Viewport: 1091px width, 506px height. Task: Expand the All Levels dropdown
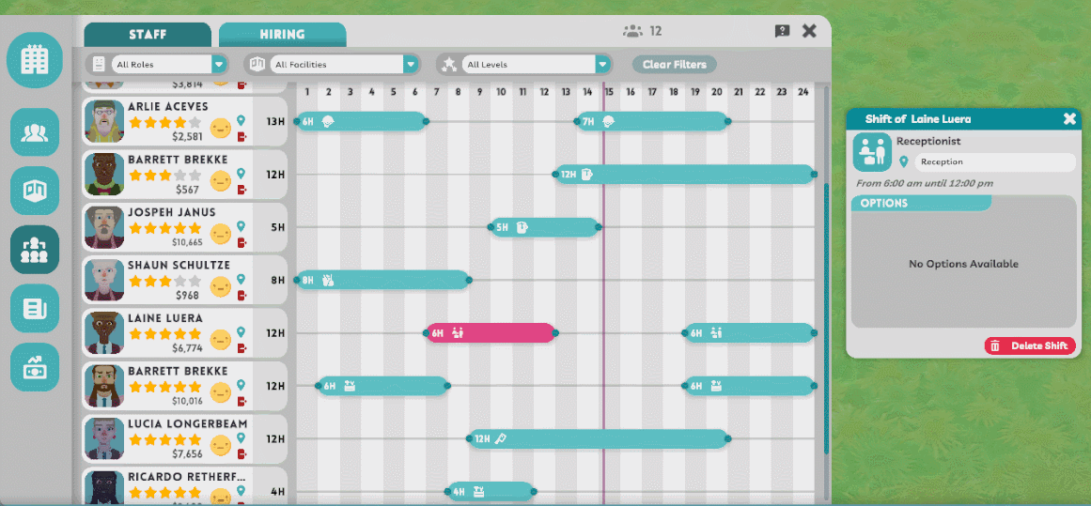tap(602, 65)
